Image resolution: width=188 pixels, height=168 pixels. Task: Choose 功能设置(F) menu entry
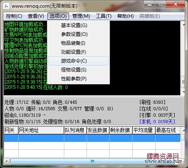click(x=78, y=52)
